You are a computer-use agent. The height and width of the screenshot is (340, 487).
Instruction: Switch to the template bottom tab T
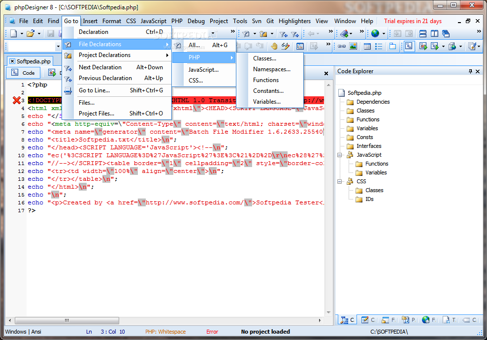[449, 320]
